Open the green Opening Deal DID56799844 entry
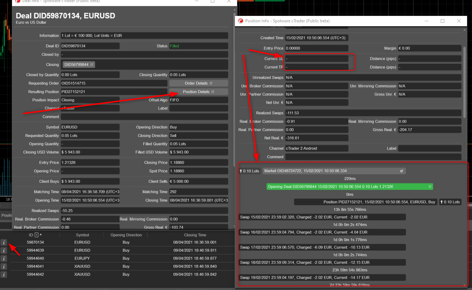This screenshot has width=472, height=290. click(x=350, y=187)
